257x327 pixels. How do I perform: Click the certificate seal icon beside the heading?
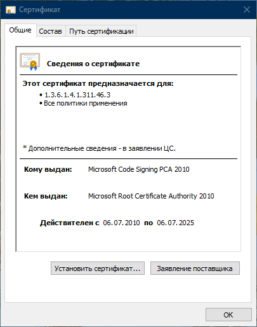(30, 62)
